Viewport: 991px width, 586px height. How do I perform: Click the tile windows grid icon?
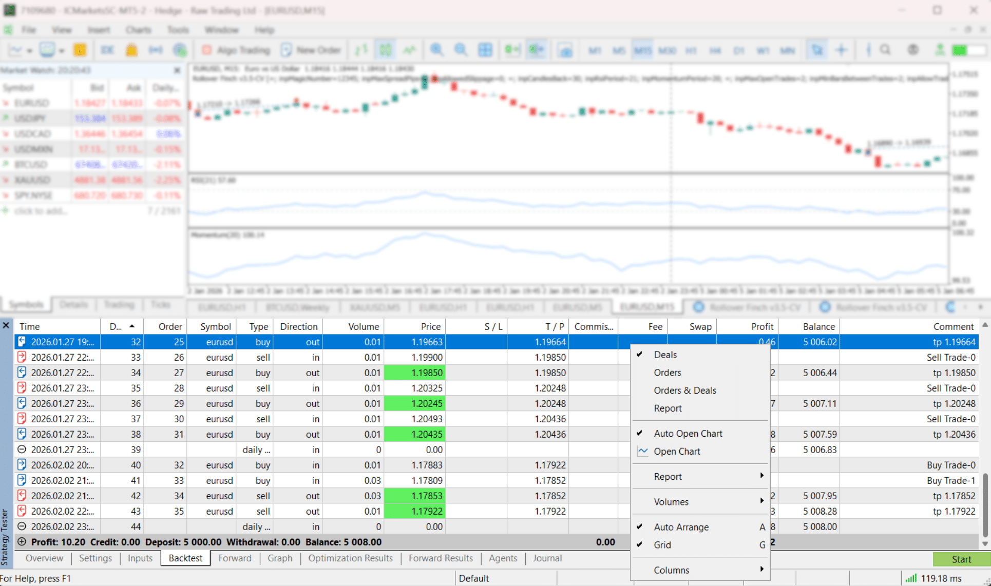(x=485, y=50)
